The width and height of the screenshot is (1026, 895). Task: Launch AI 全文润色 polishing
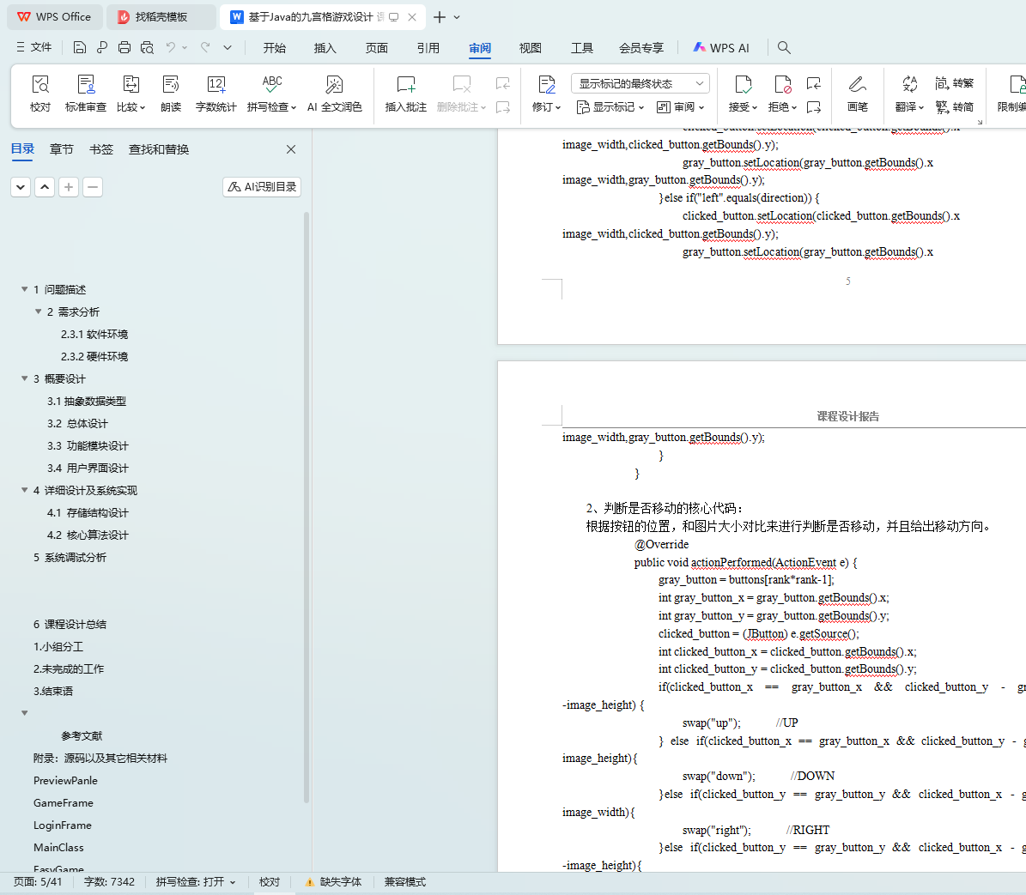(334, 94)
